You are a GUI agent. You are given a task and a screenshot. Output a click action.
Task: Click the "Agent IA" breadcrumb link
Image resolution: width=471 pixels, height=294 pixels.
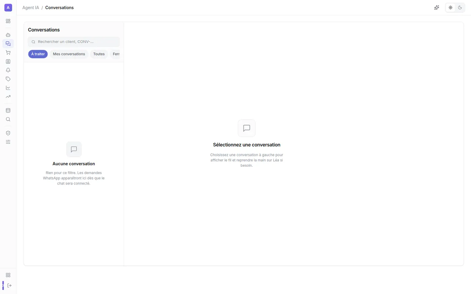click(31, 7)
